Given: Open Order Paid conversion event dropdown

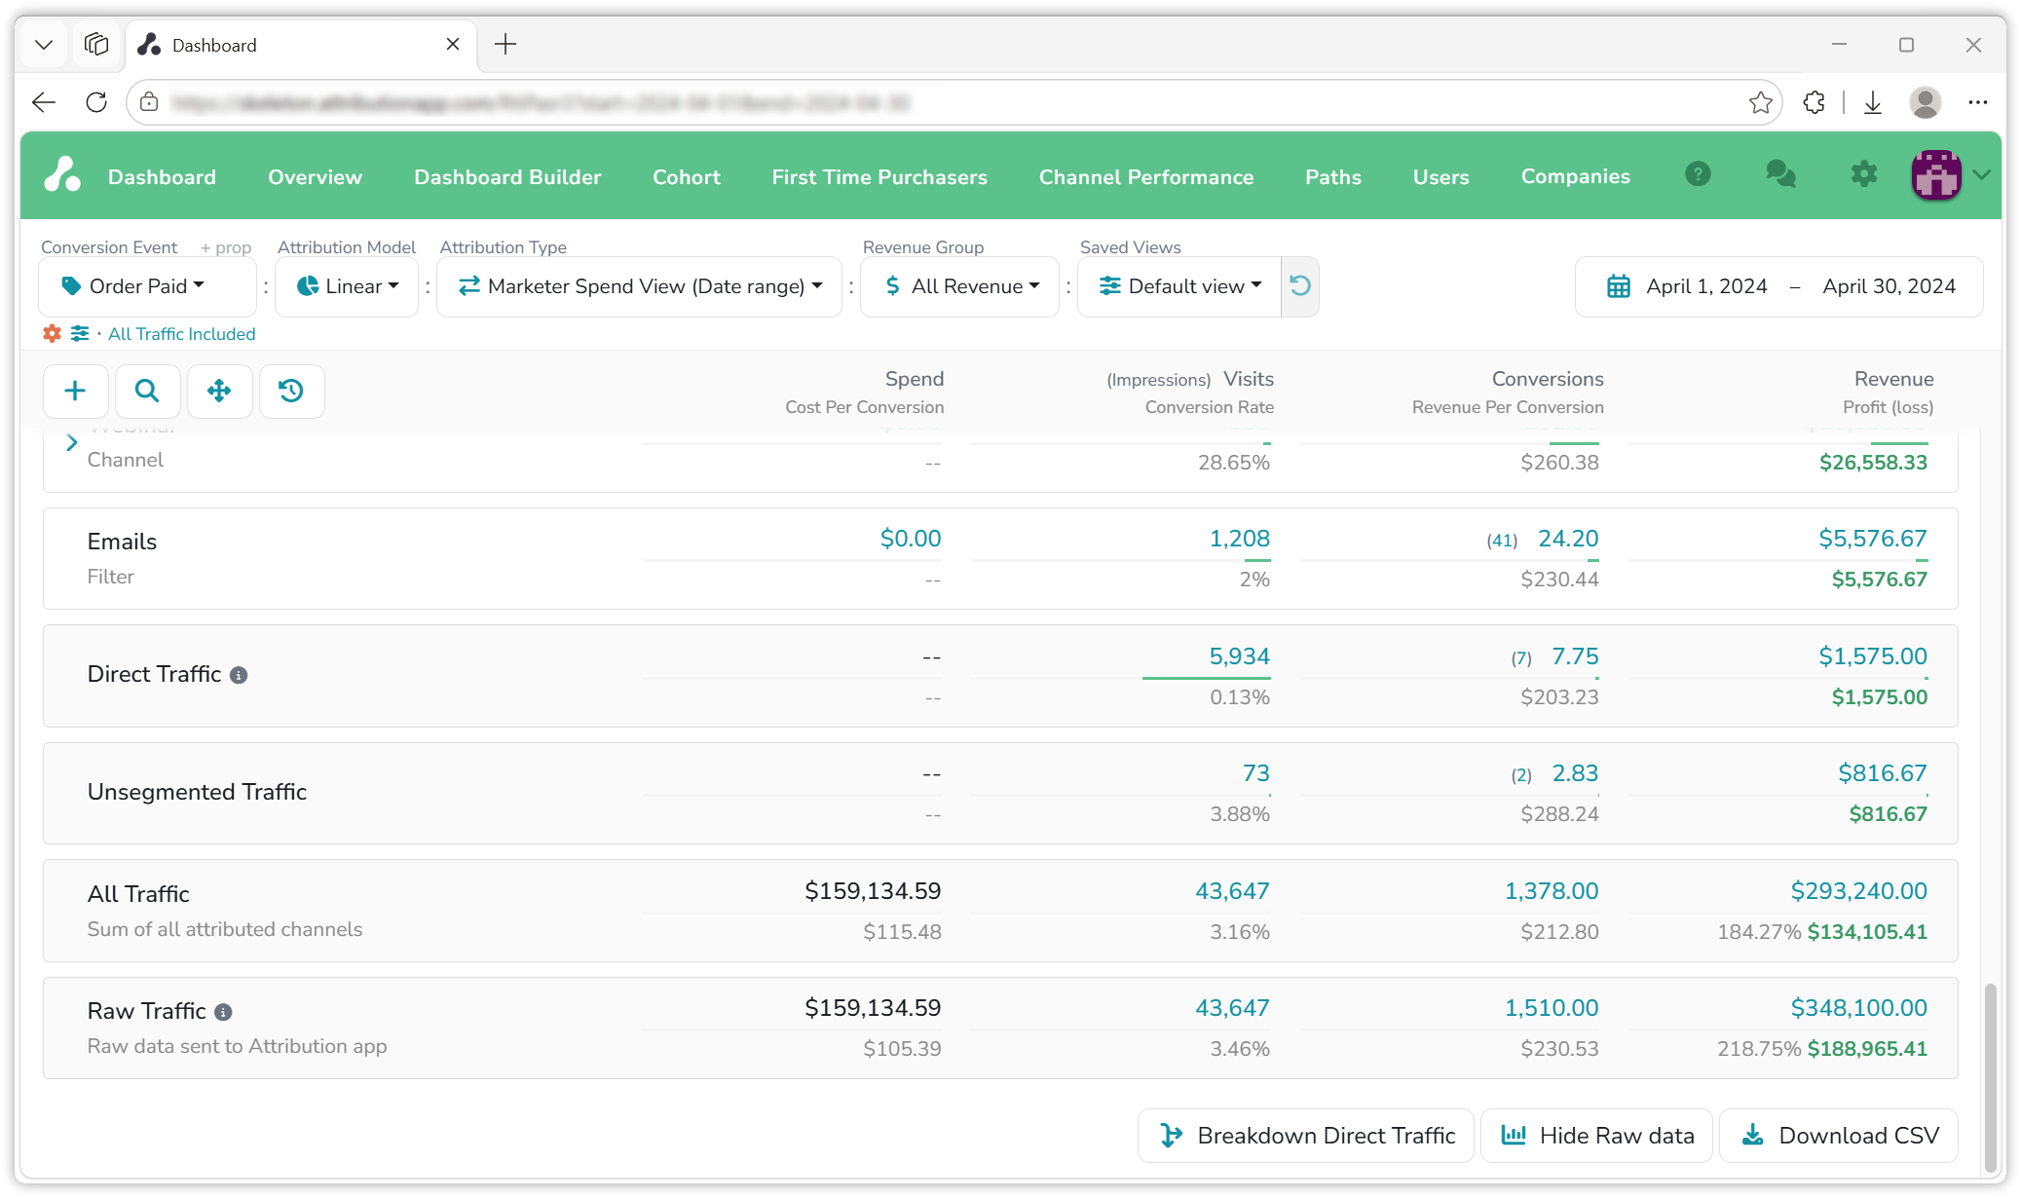Looking at the screenshot, I should pyautogui.click(x=147, y=286).
